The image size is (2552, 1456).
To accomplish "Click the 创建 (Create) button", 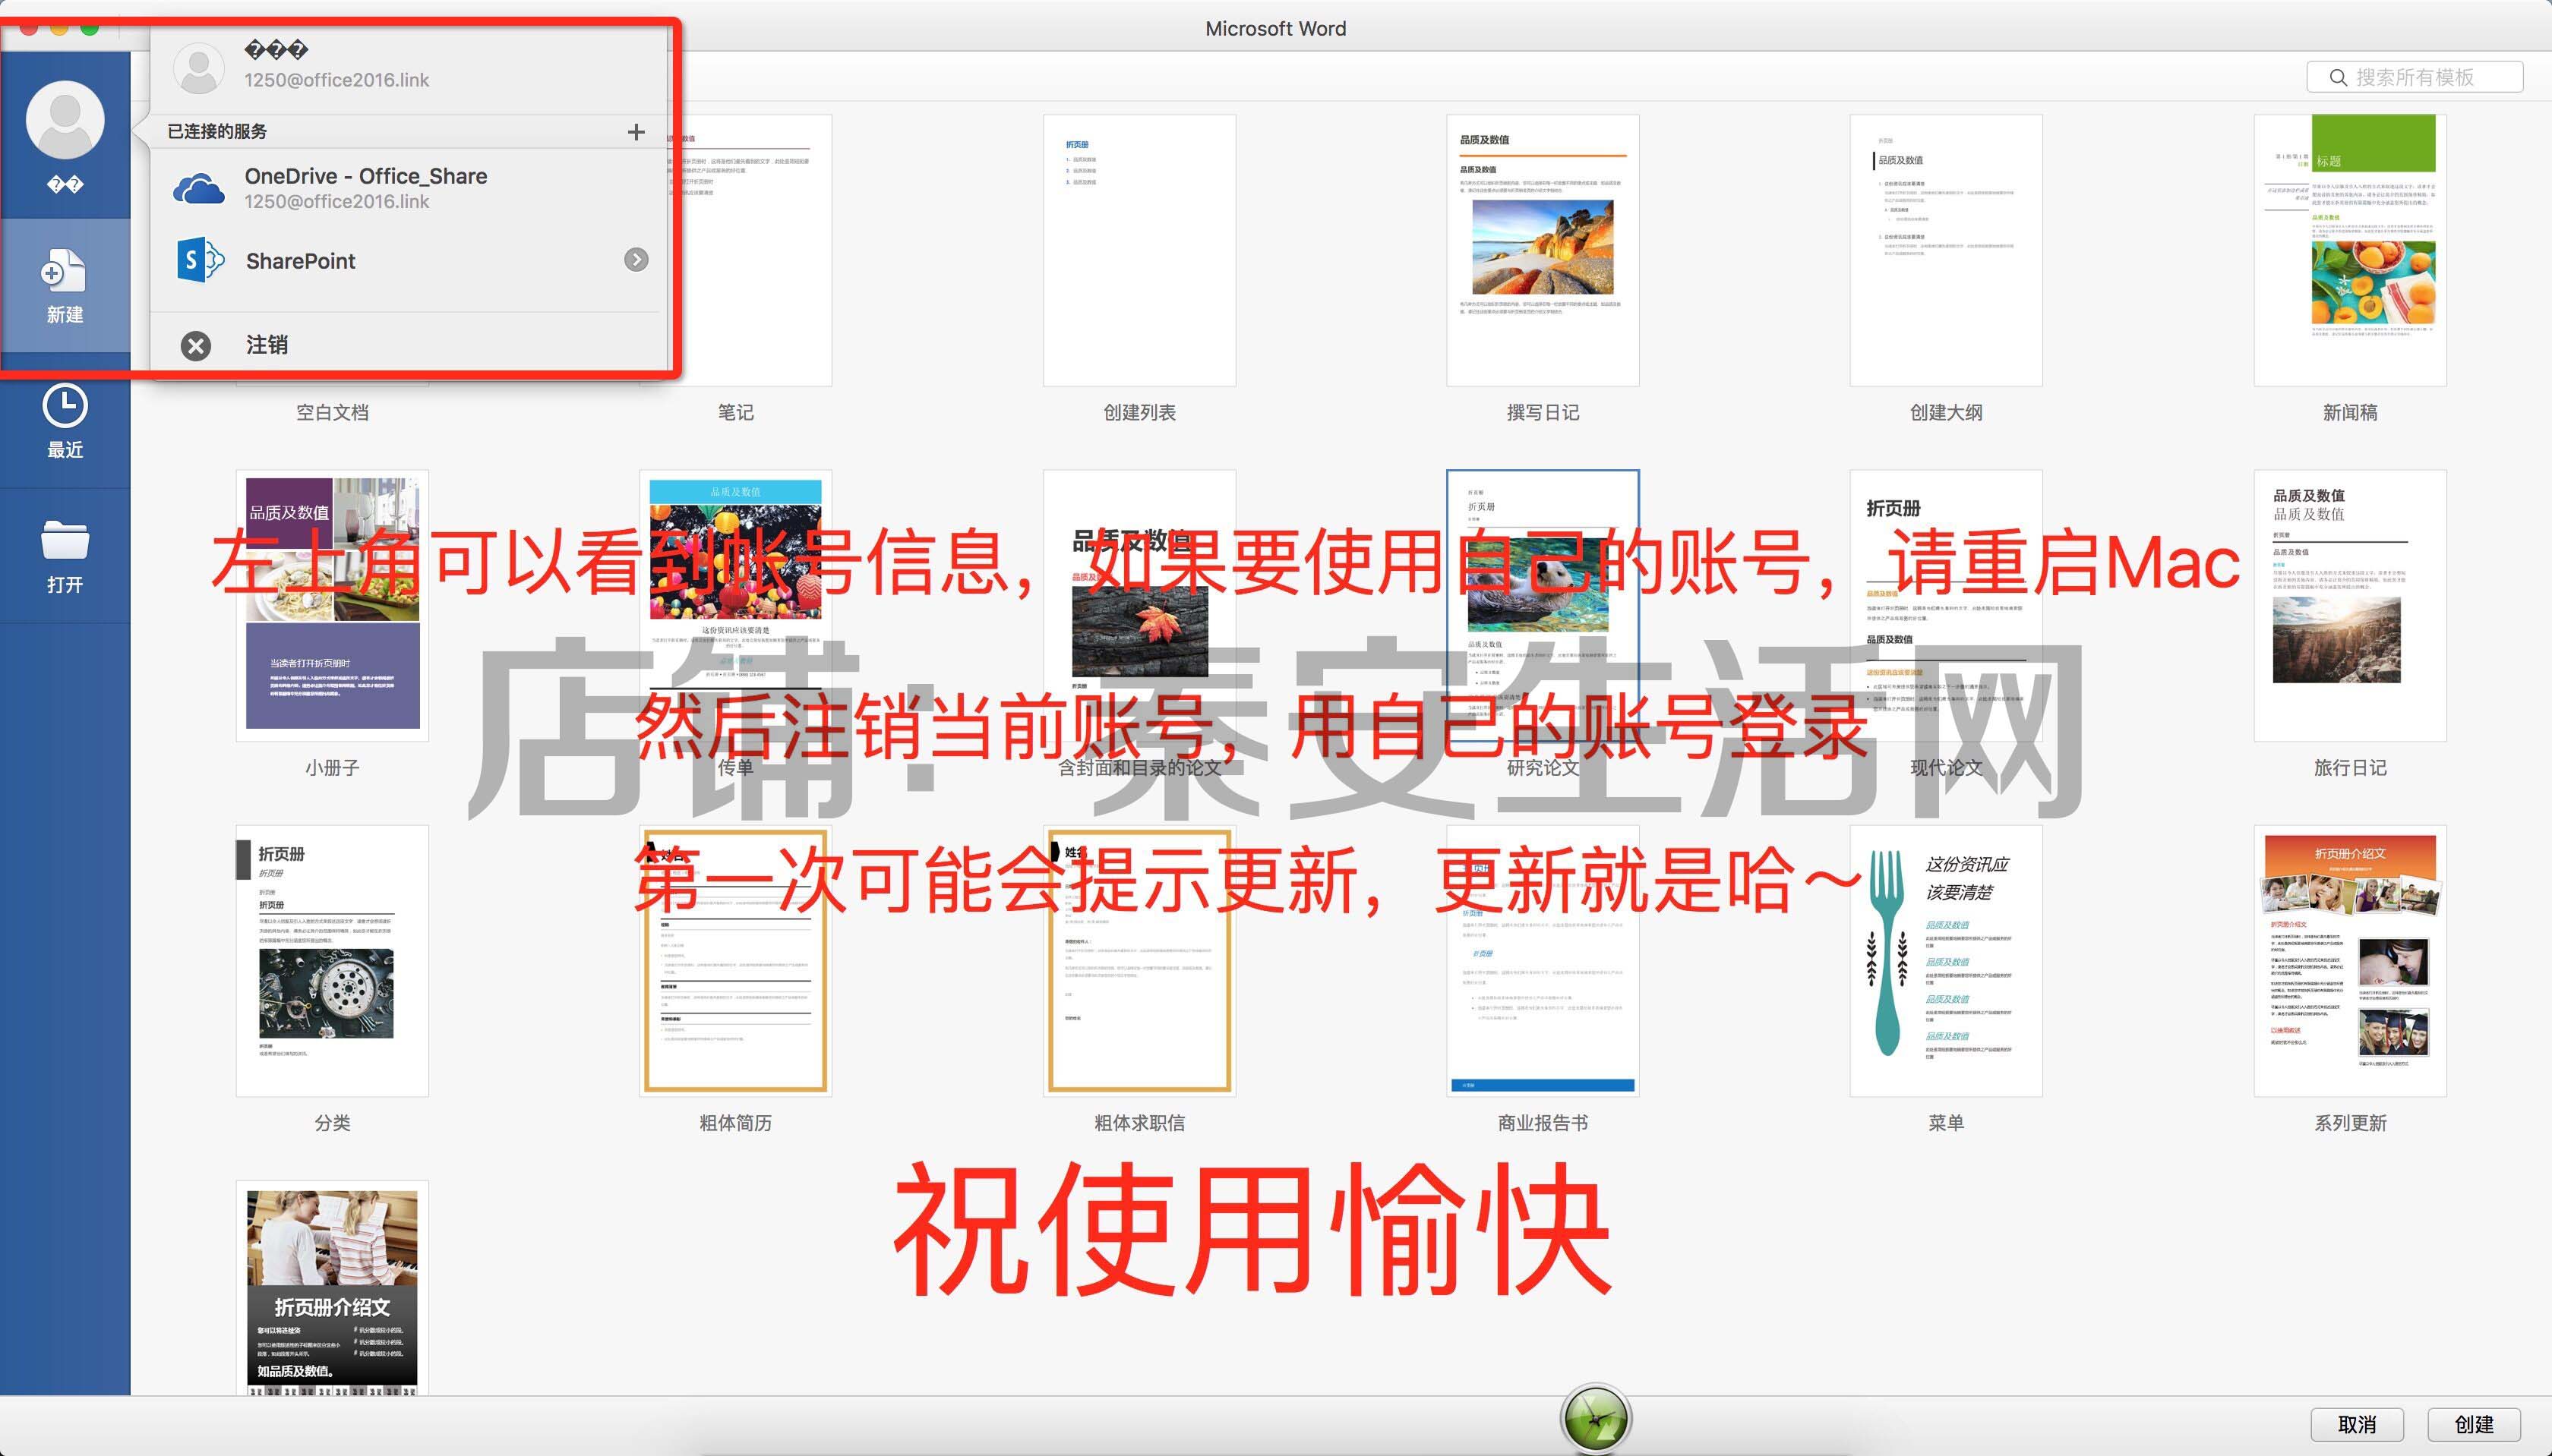I will [x=2474, y=1424].
